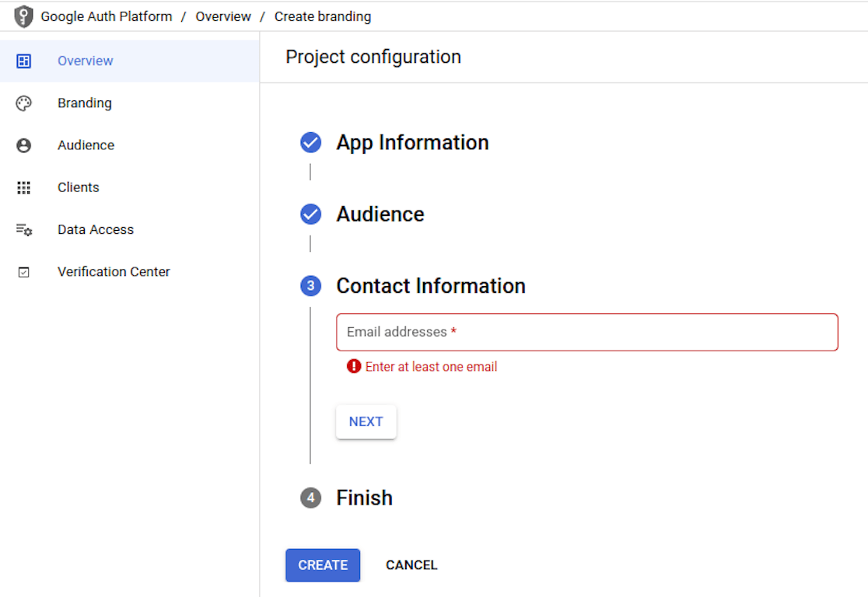The width and height of the screenshot is (868, 597).
Task: Click the Branding palette icon
Action: tap(24, 103)
